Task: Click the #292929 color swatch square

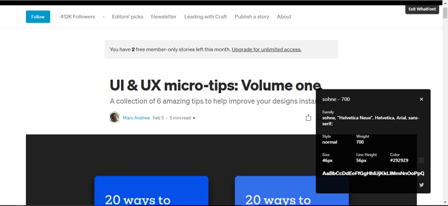Action: [x=421, y=160]
